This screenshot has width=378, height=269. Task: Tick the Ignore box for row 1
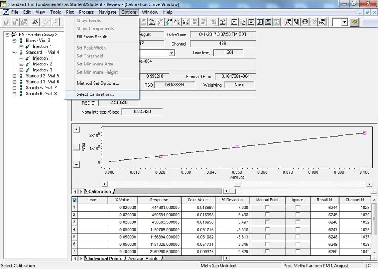tap(297, 207)
